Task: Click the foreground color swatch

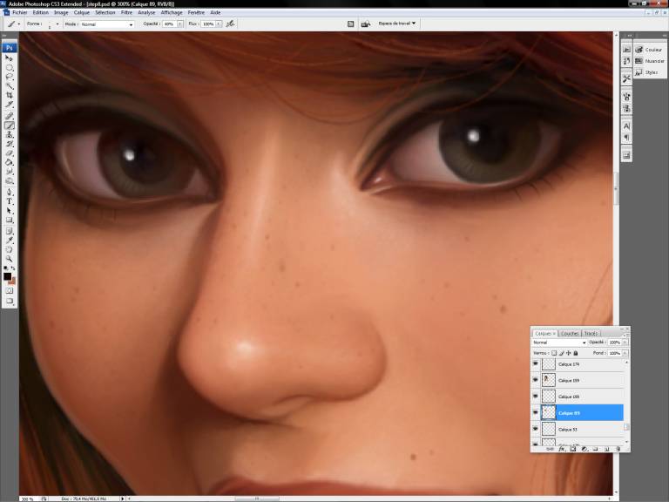Action: click(7, 276)
